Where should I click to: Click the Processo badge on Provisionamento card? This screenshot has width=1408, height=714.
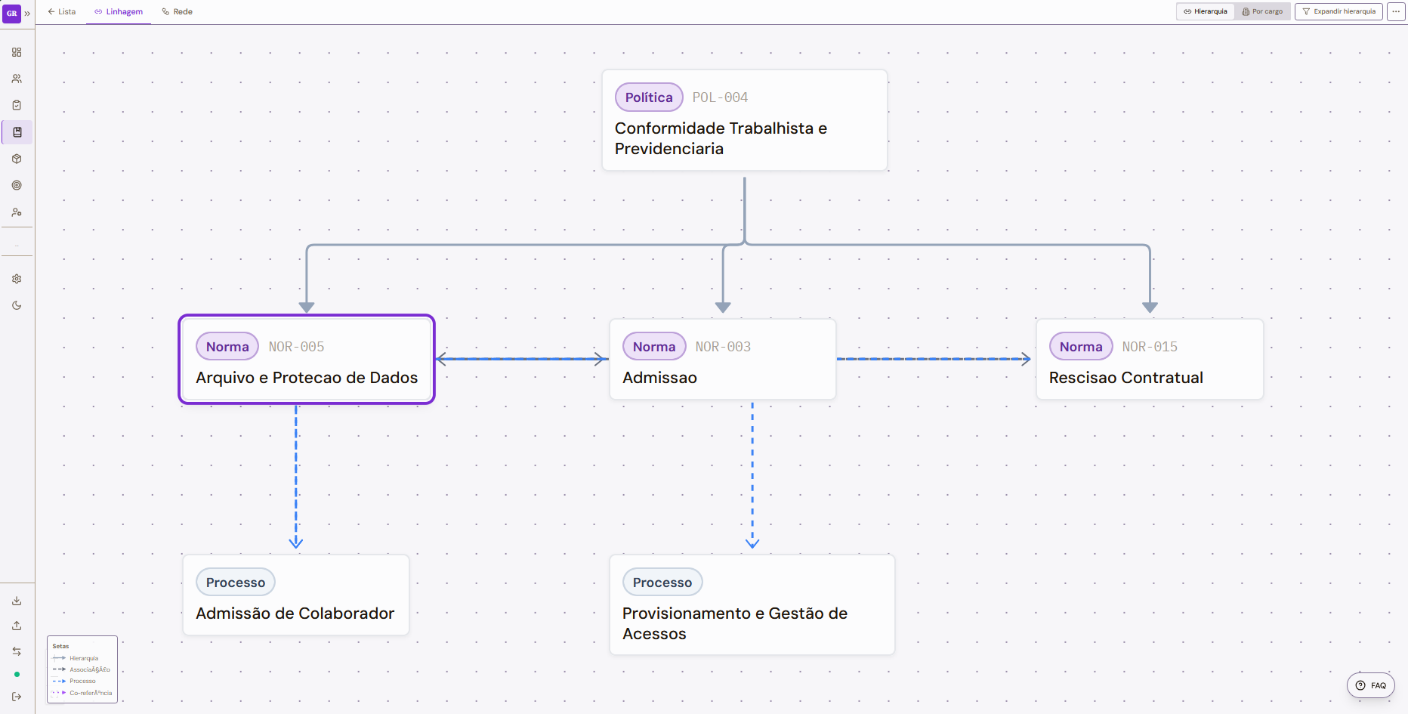(662, 583)
